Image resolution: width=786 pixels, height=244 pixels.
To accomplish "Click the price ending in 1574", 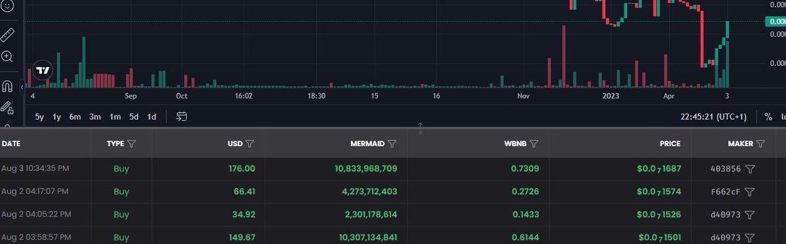I will click(659, 192).
